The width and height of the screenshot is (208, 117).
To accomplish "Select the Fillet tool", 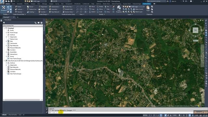I will click(x=107, y=9).
